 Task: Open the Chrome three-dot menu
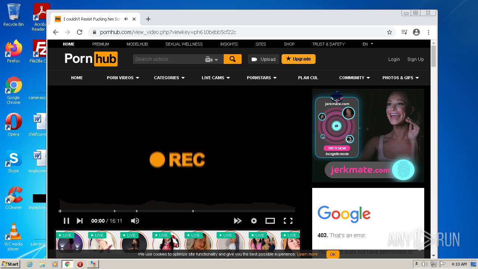coord(428,32)
